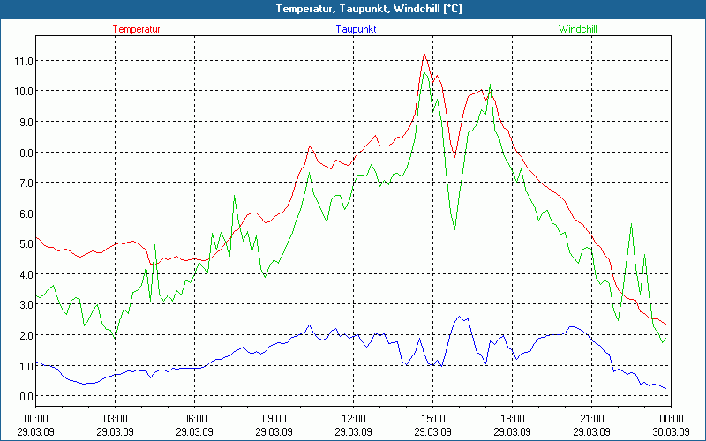This screenshot has width=706, height=441.
Task: Click the red temperature peak above 11,0
Action: pos(424,53)
